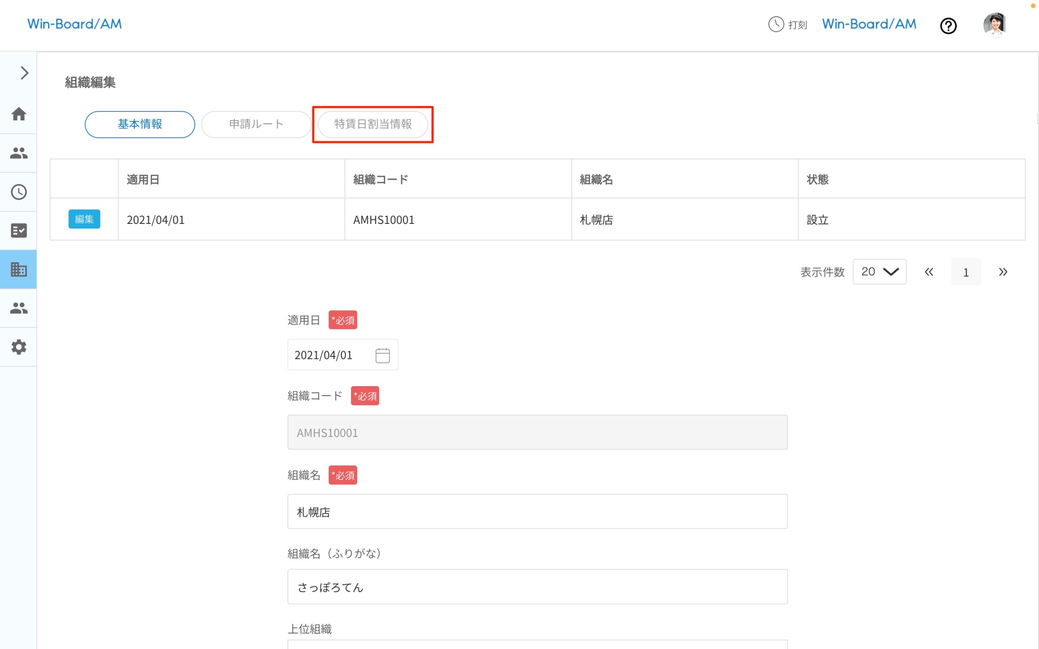Open the settings gear icon in sidebar
The image size is (1039, 649).
tap(18, 347)
